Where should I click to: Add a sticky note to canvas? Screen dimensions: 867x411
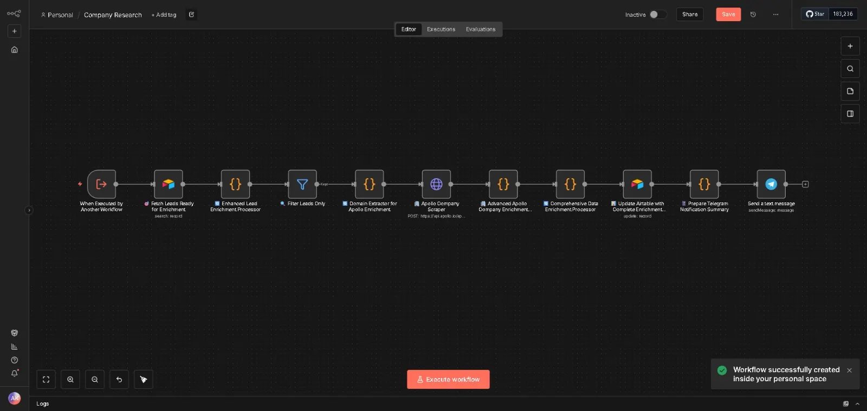tap(850, 91)
